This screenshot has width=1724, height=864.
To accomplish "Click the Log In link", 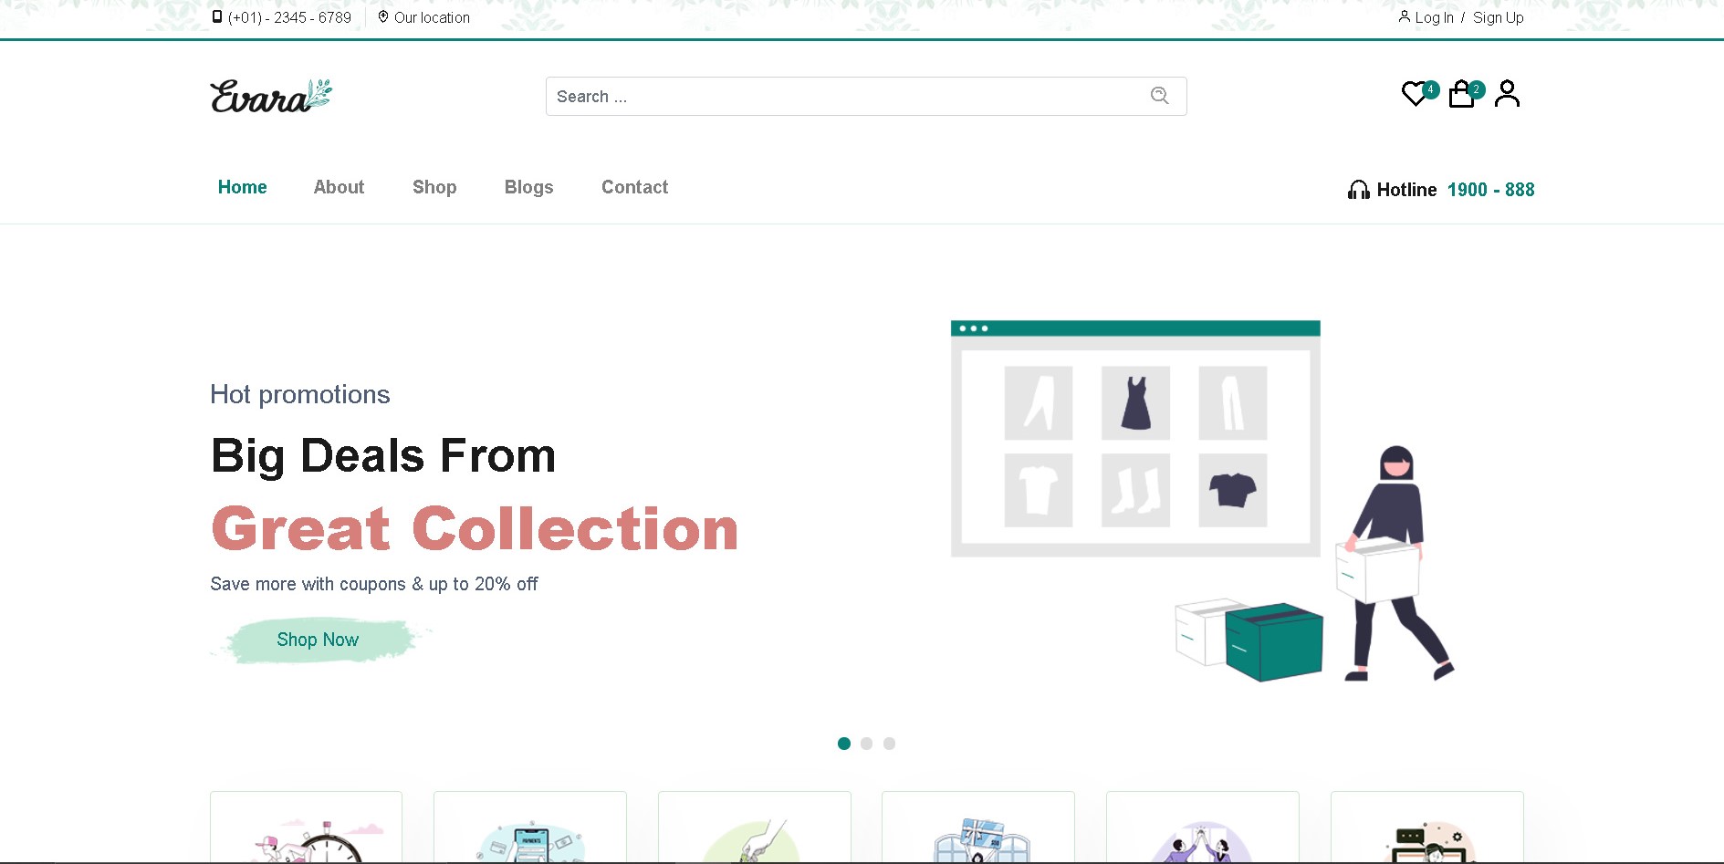I will tap(1434, 17).
